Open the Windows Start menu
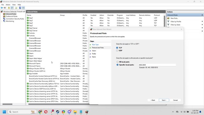The height and width of the screenshot is (115, 204). pyautogui.click(x=4, y=112)
